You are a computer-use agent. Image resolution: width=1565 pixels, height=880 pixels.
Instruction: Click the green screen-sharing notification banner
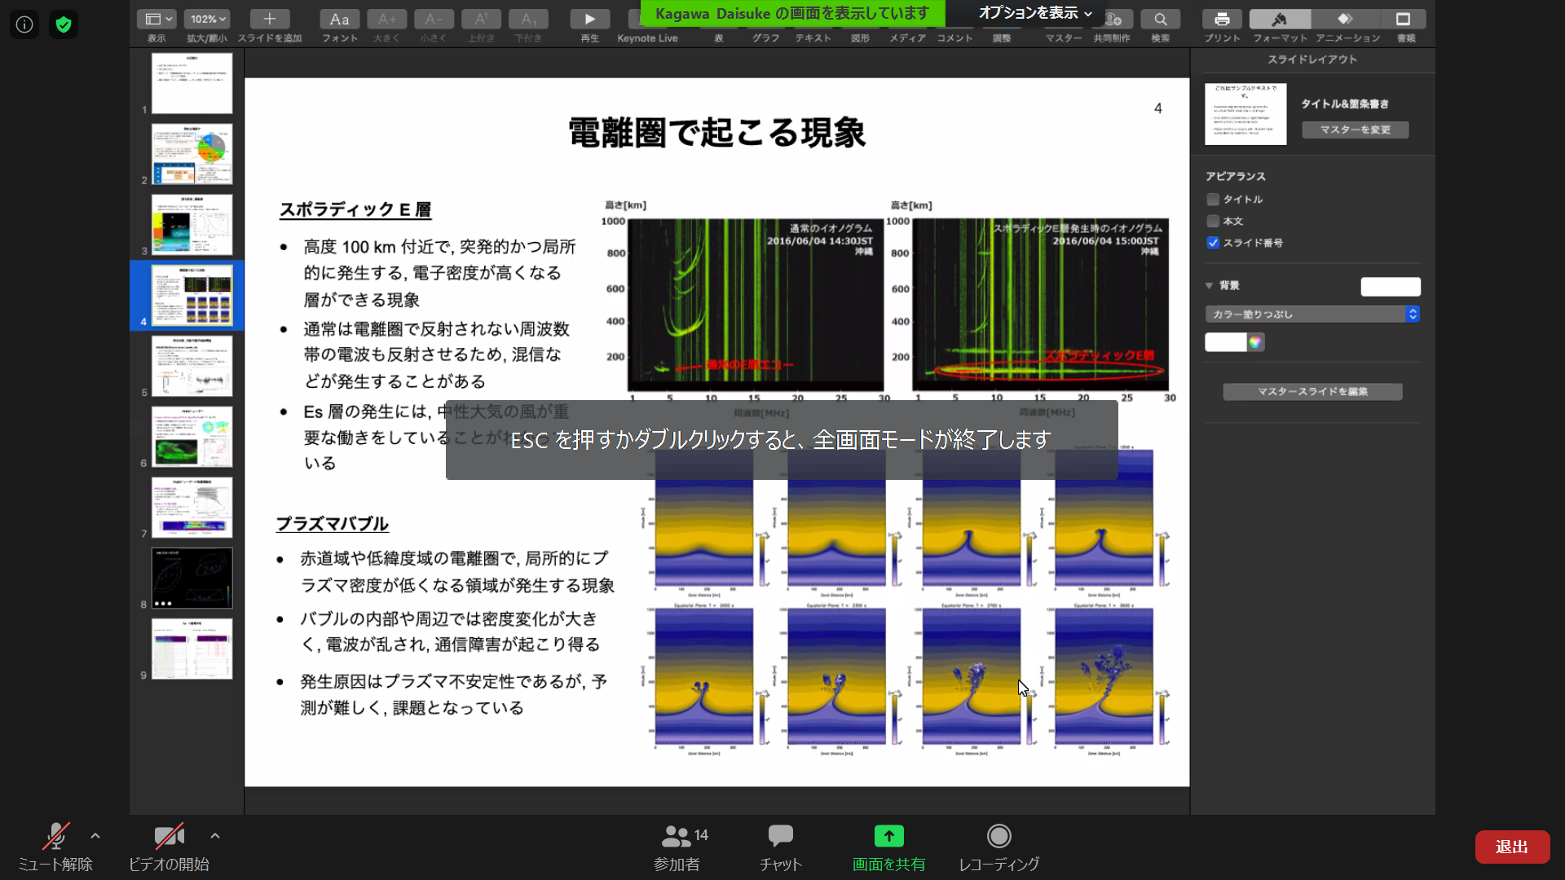point(792,13)
